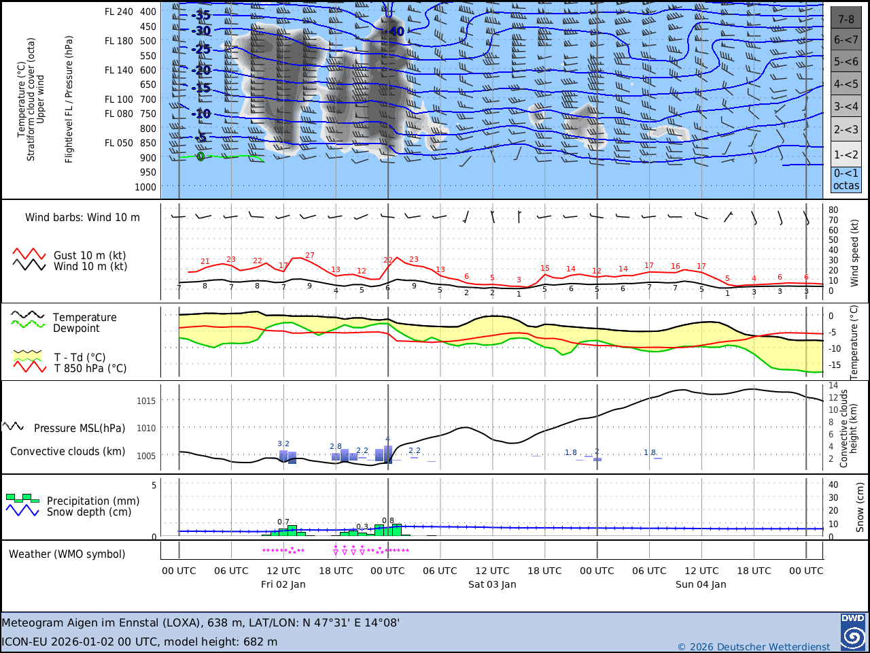Click the 1015 hPa pressure axis label
Screen dimensions: 870x653
coord(146,401)
